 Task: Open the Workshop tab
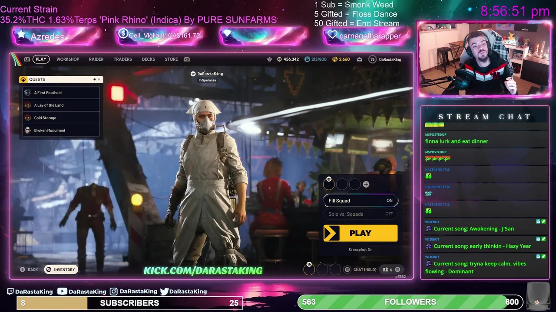pos(68,59)
